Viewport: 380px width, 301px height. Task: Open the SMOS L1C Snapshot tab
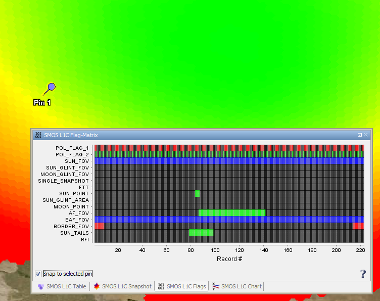pyautogui.click(x=122, y=286)
